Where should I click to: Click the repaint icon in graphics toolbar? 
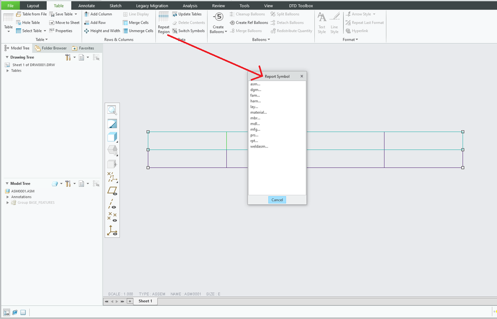tap(112, 124)
